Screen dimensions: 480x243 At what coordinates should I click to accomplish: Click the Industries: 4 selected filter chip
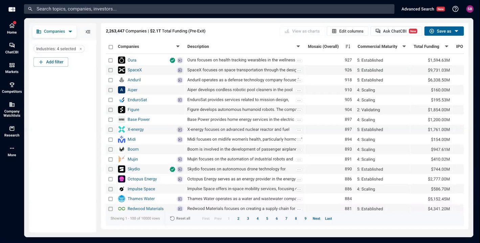coord(59,49)
